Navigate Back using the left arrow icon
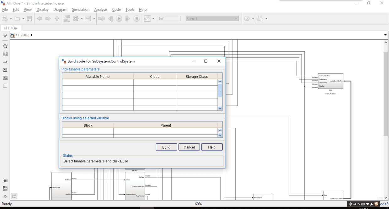The height and width of the screenshot is (209, 389). (x=39, y=19)
